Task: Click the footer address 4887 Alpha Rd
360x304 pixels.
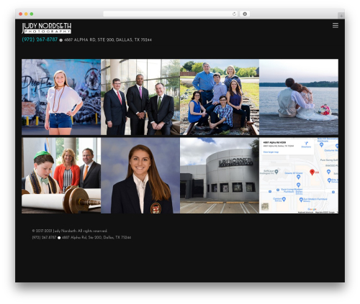Action: tap(96, 237)
